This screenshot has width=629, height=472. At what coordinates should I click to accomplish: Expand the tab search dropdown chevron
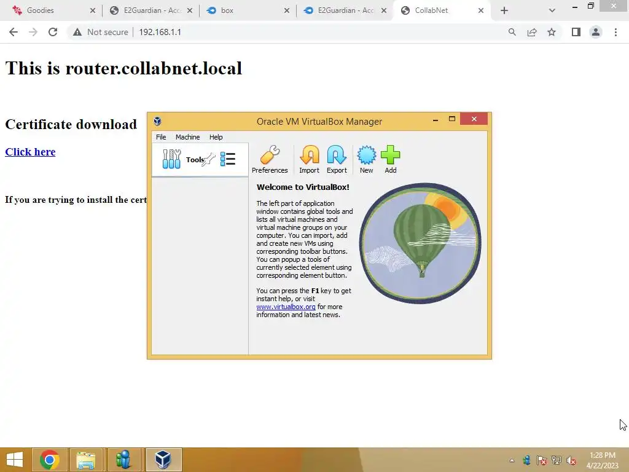[552, 10]
